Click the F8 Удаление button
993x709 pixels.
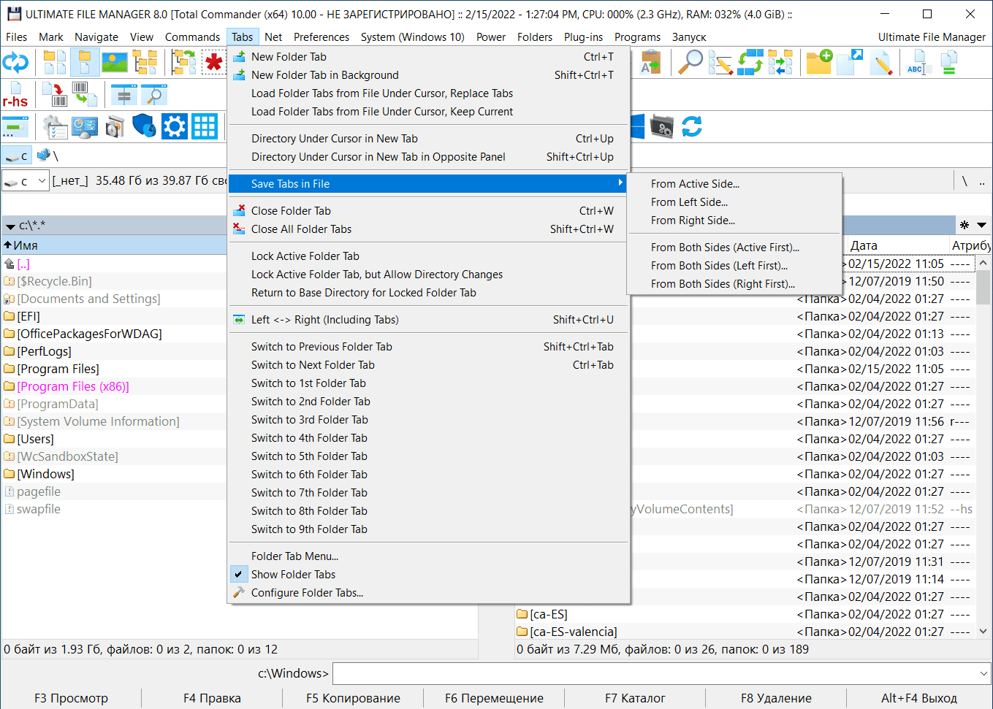tap(776, 698)
